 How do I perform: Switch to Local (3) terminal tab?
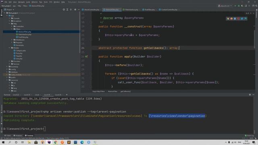point(27,95)
